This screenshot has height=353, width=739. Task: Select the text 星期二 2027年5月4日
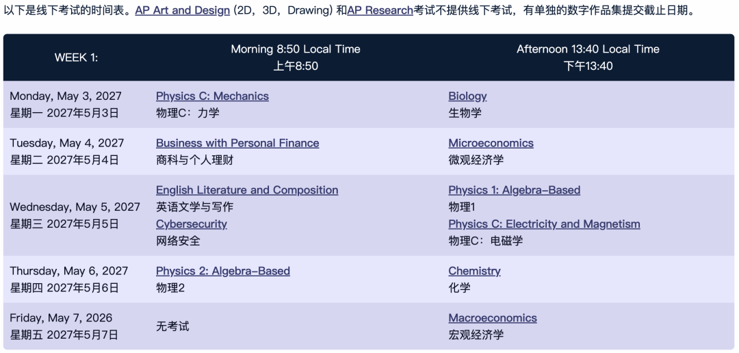(x=64, y=160)
